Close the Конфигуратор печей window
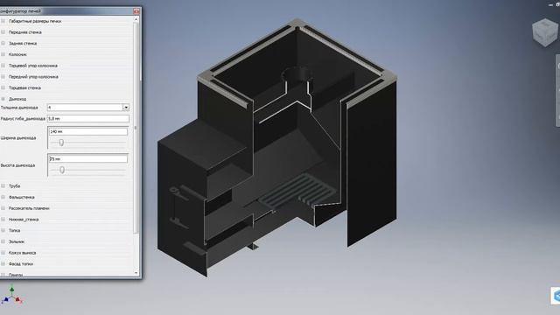The height and width of the screenshot is (315, 560). click(136, 11)
